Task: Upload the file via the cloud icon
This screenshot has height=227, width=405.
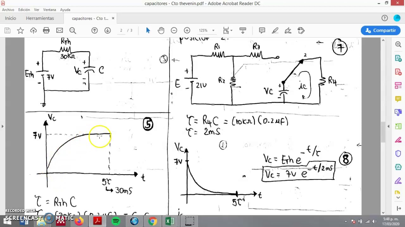Action: pos(33,30)
